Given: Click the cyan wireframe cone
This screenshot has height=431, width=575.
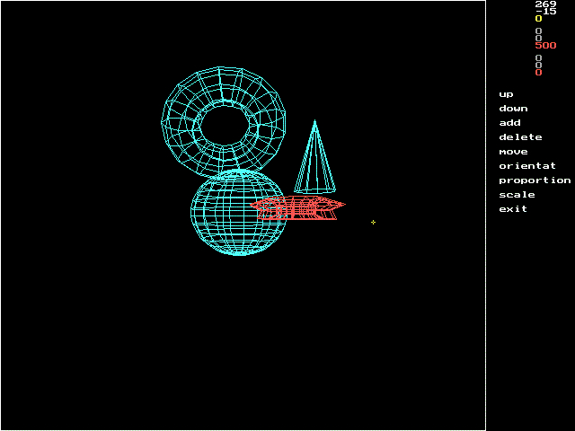Looking at the screenshot, I should click(x=314, y=158).
